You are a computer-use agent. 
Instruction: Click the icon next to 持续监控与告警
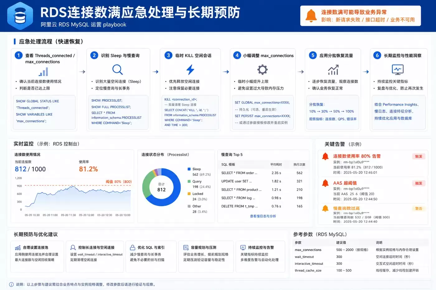point(243,247)
